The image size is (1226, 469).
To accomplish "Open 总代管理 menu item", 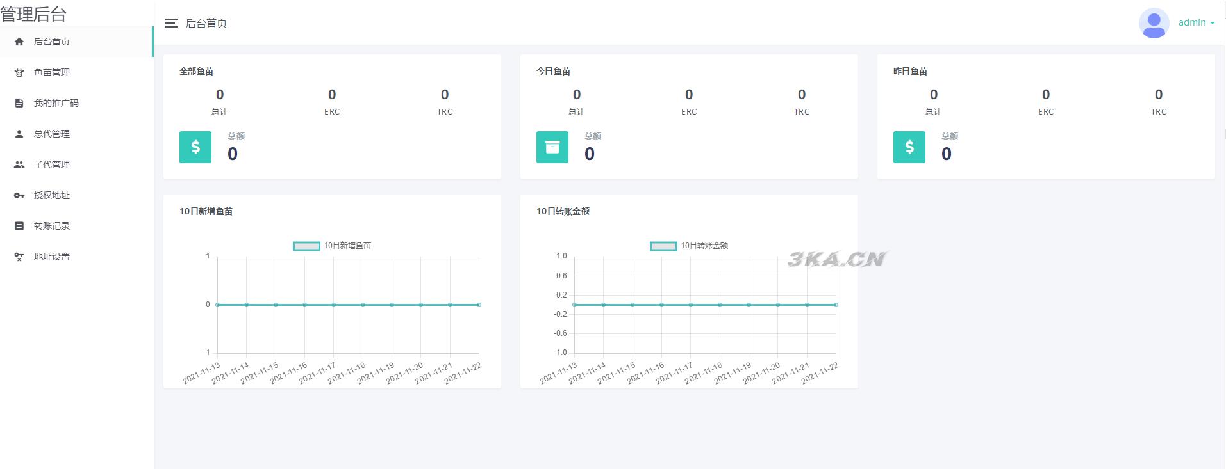I will 76,134.
